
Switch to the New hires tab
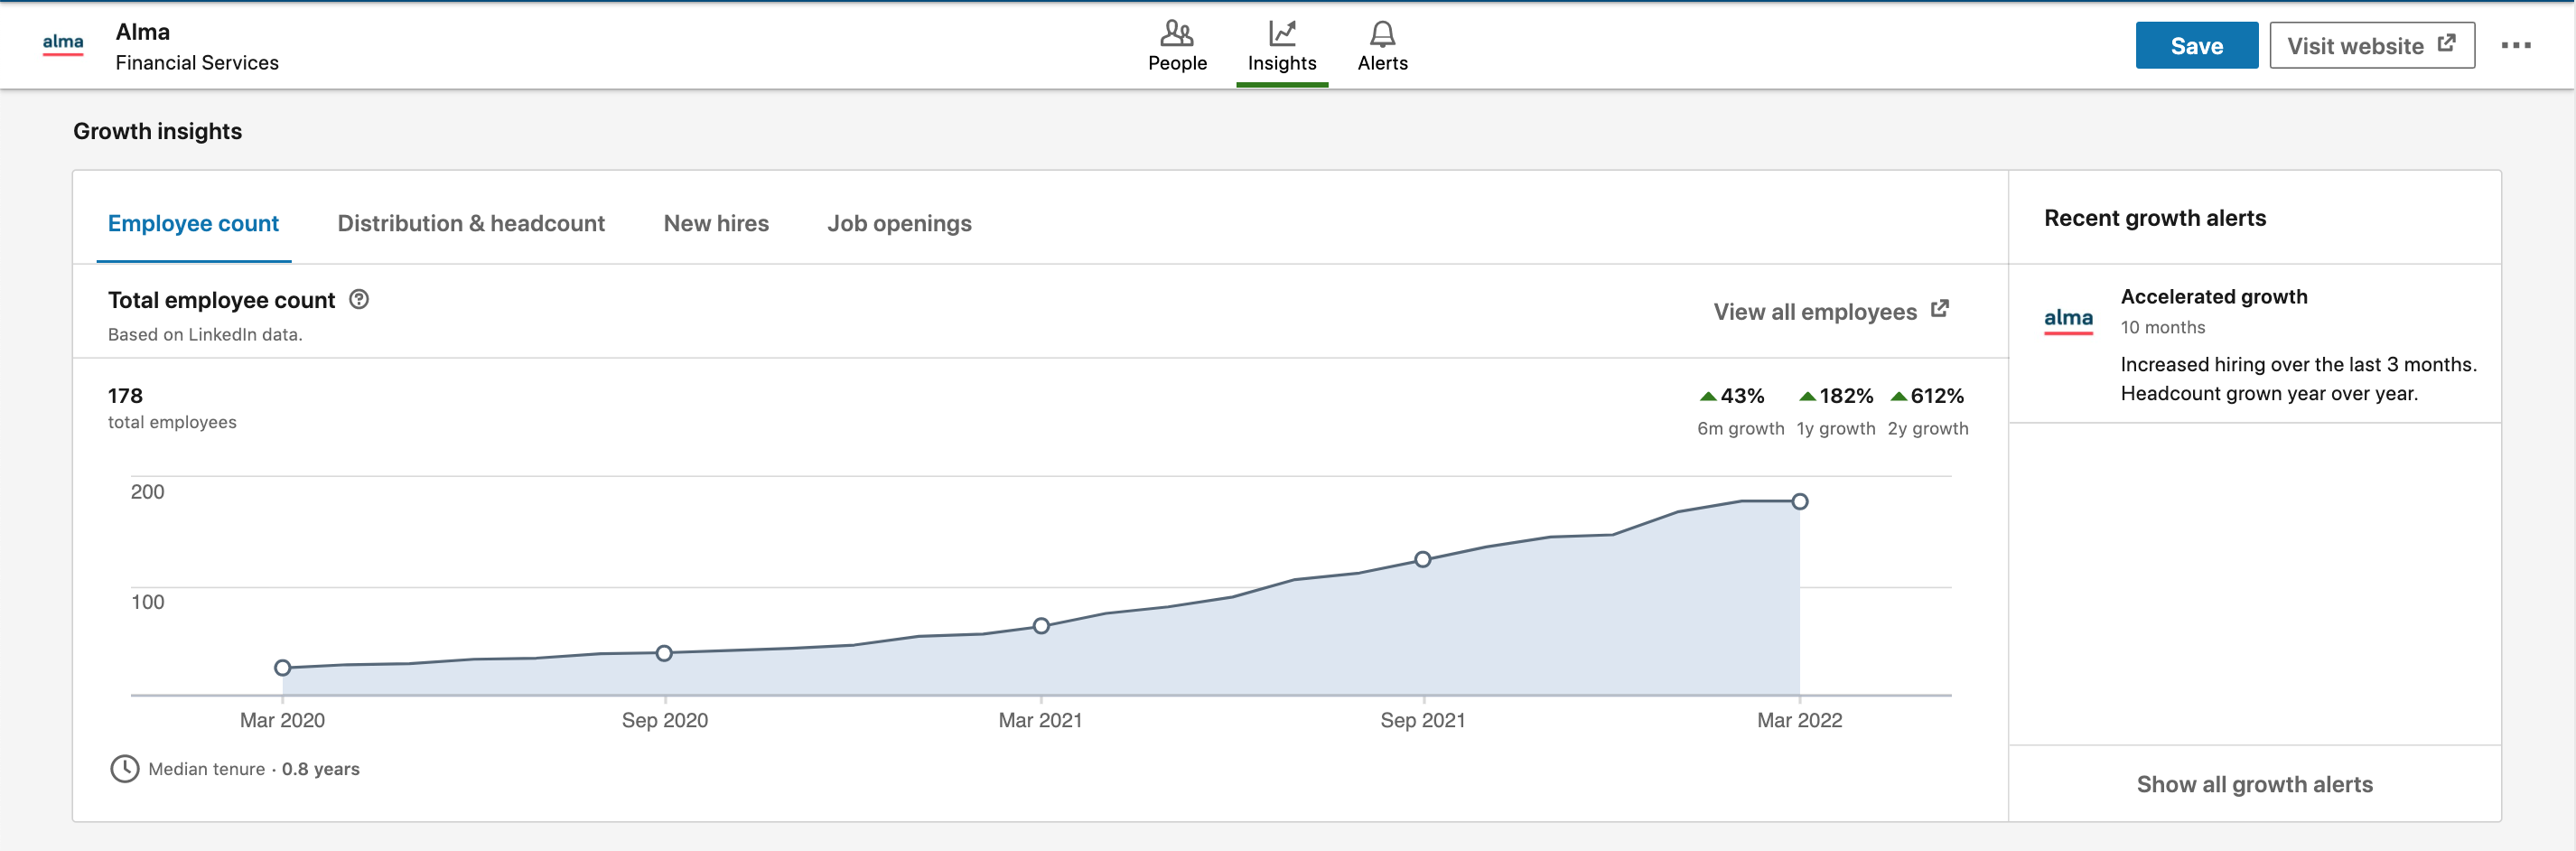[x=716, y=223]
